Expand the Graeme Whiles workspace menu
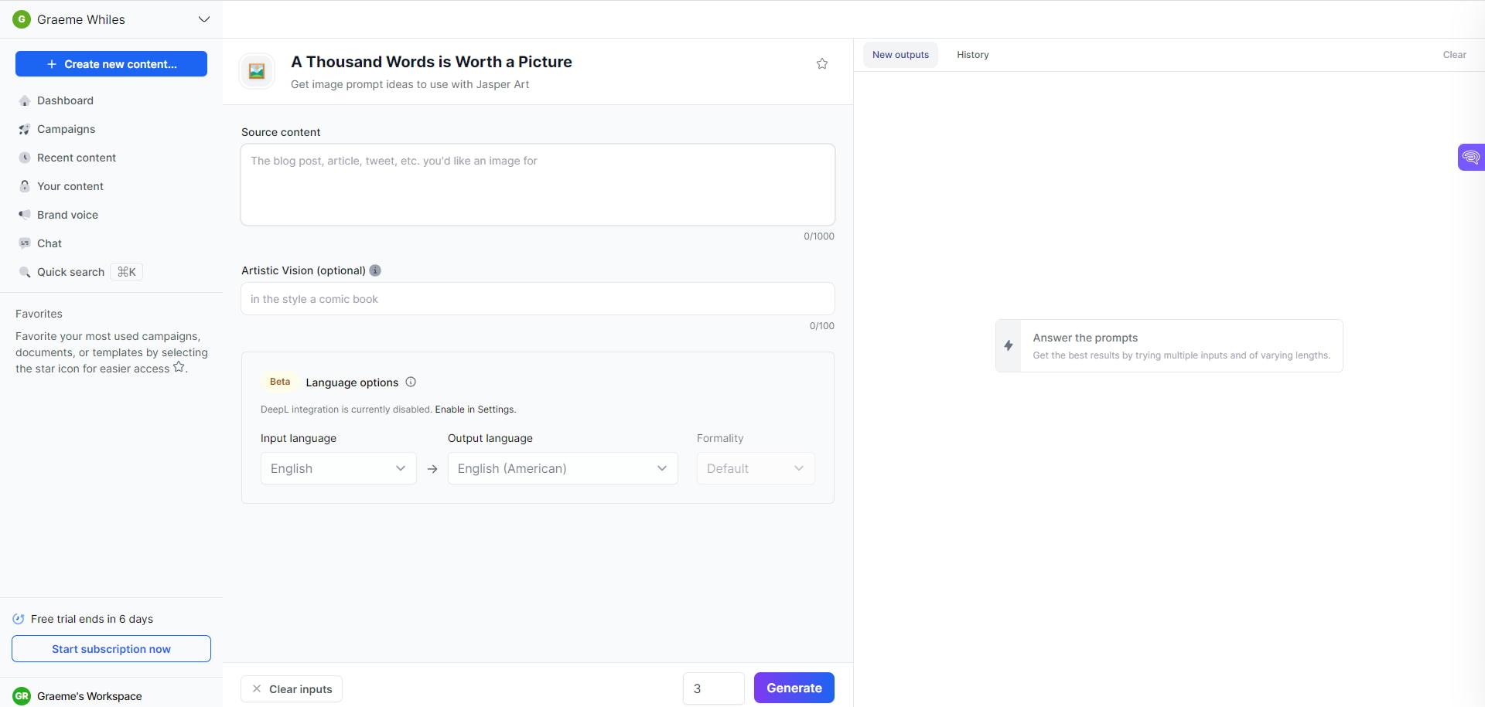 coord(203,19)
